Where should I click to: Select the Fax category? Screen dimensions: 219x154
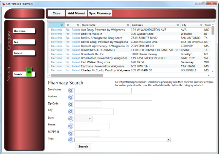pyautogui.click(x=24, y=42)
